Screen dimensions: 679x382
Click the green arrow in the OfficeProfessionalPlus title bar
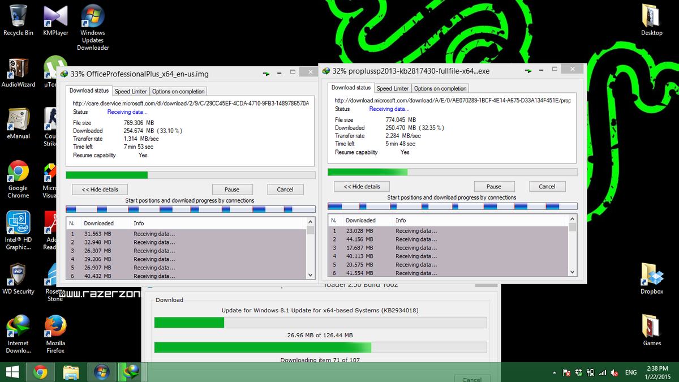[x=266, y=74]
